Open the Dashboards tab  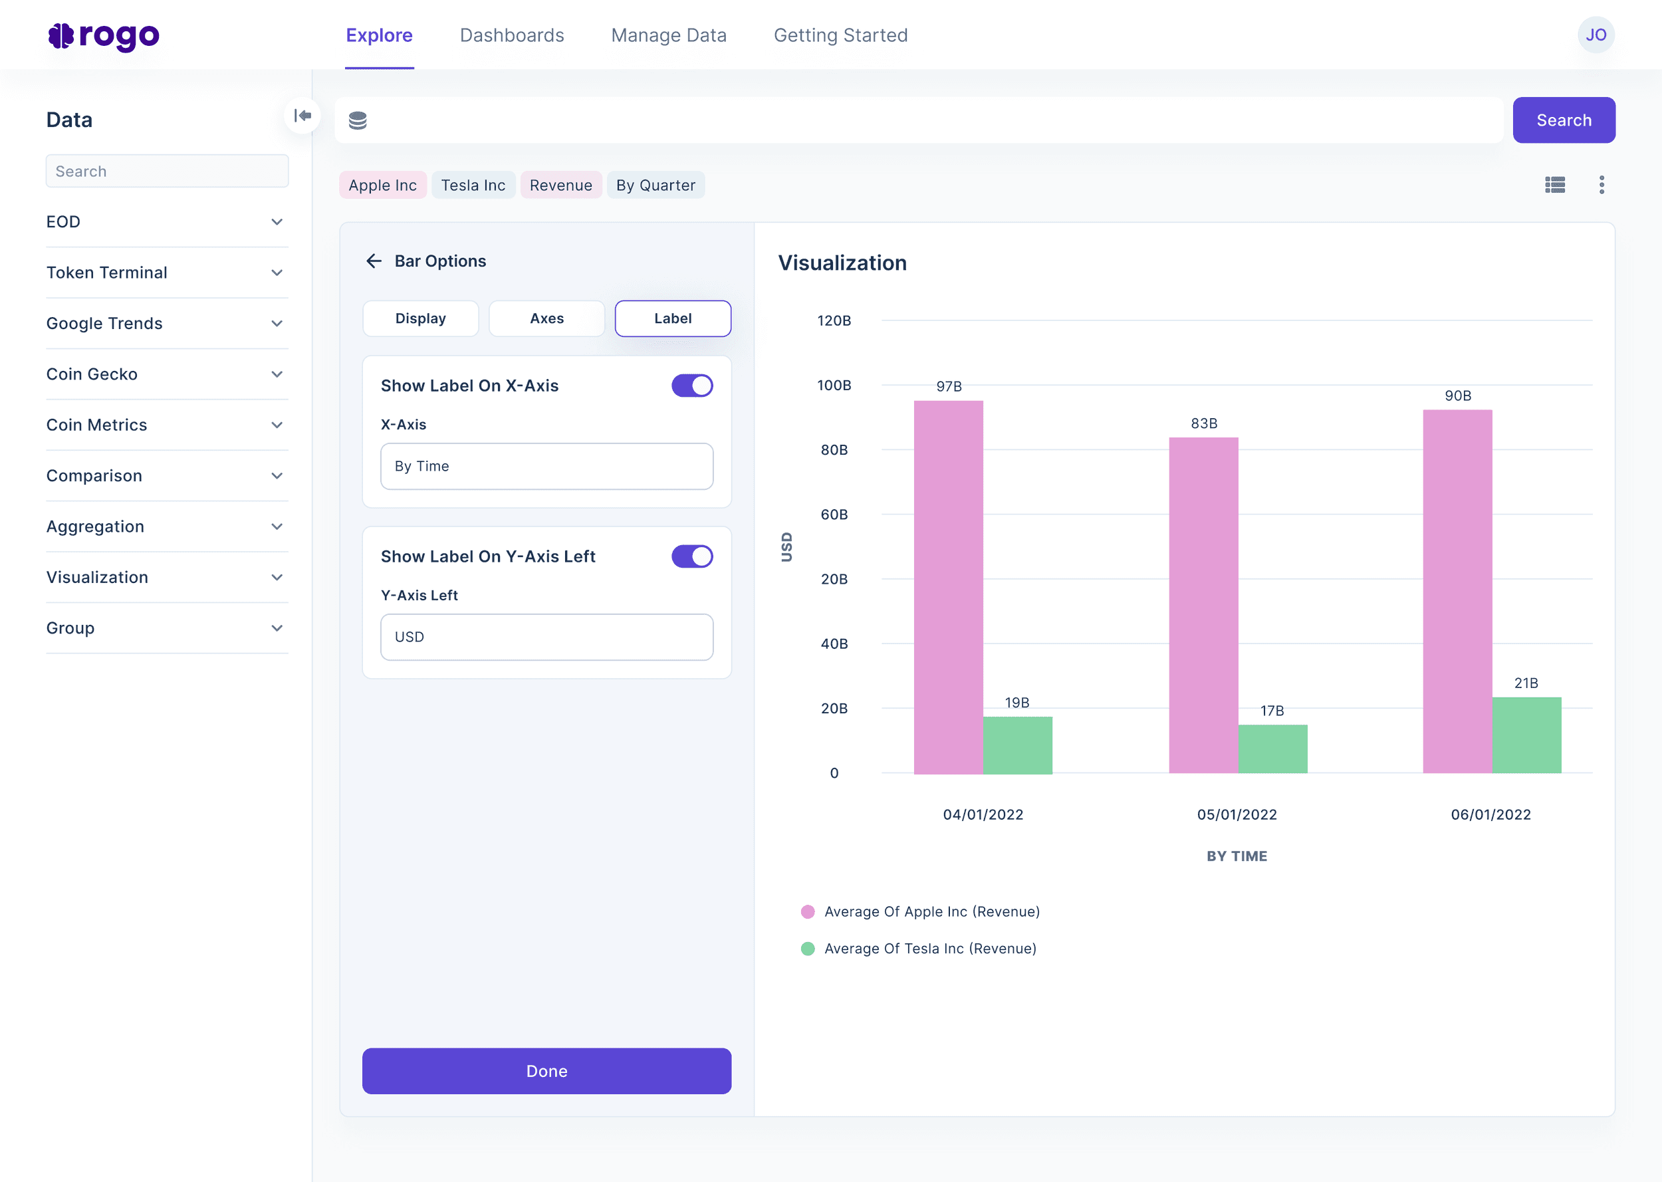point(511,35)
